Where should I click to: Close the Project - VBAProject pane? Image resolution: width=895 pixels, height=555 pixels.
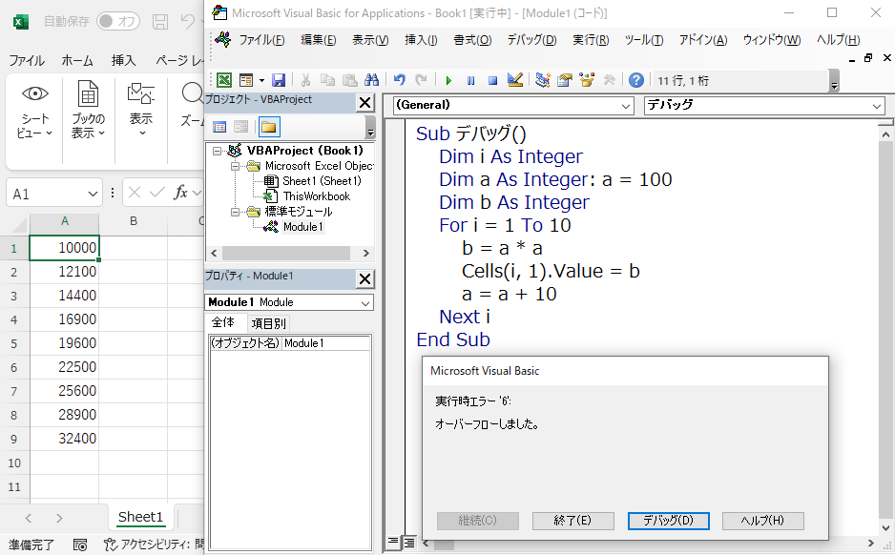[364, 103]
